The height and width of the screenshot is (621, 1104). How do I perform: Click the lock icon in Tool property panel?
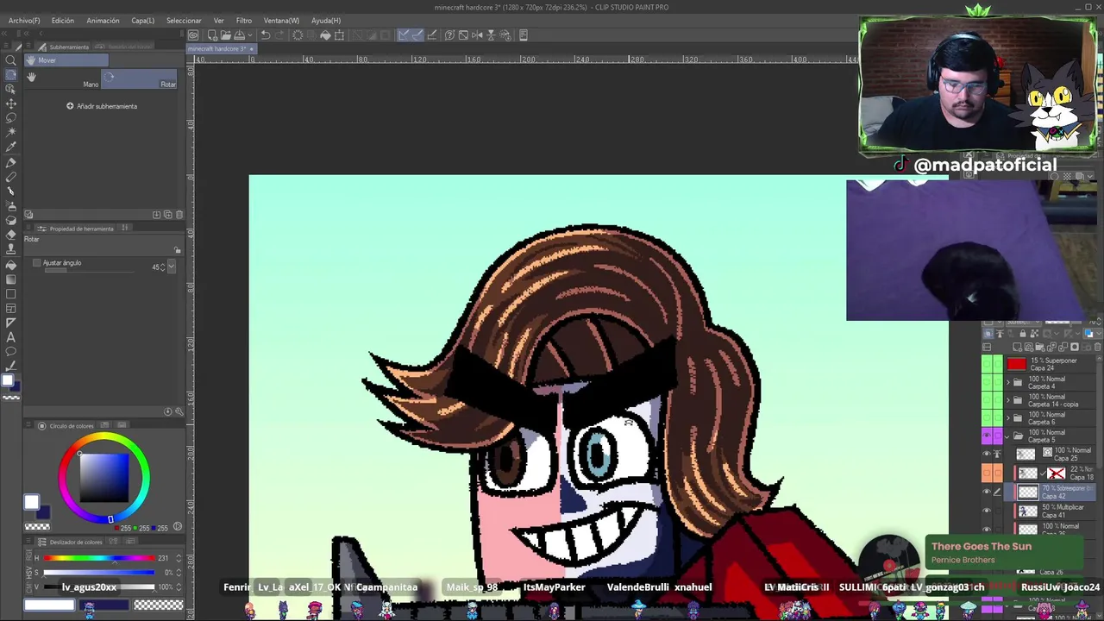pyautogui.click(x=178, y=251)
